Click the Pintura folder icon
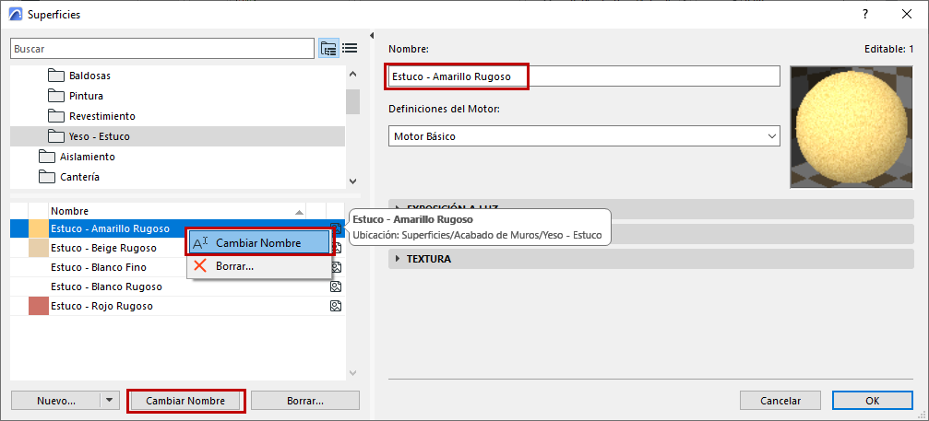 pos(55,96)
